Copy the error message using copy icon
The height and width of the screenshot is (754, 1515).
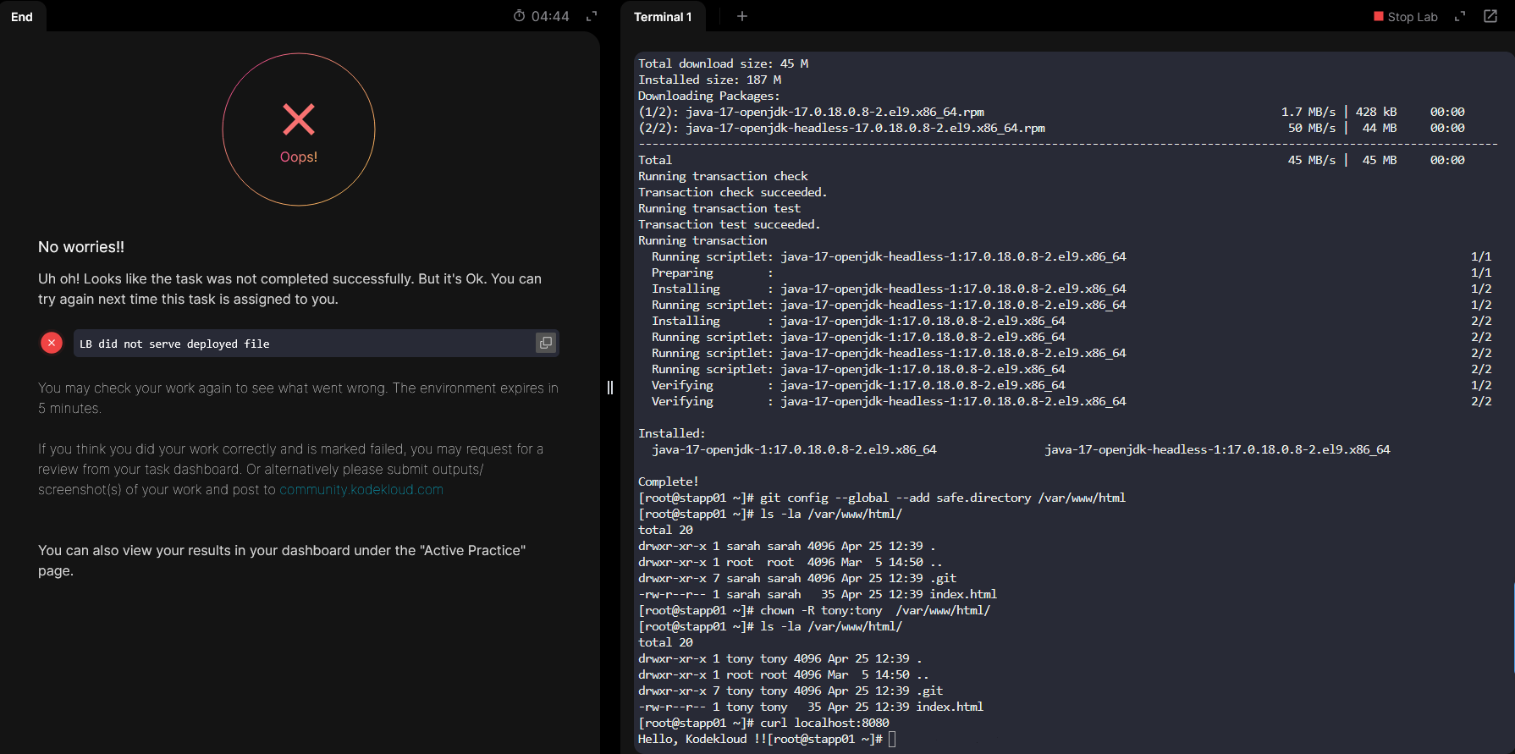pyautogui.click(x=545, y=343)
